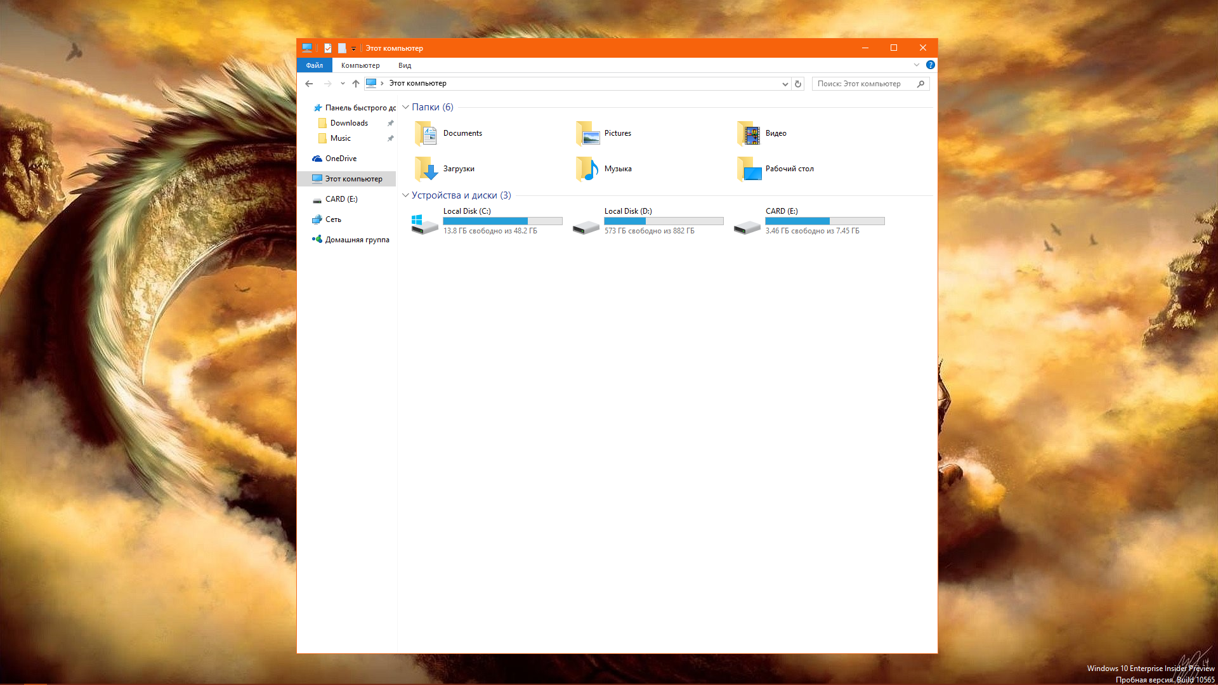Collapse the Папки (6) group
This screenshot has height=685, width=1218.
point(406,107)
